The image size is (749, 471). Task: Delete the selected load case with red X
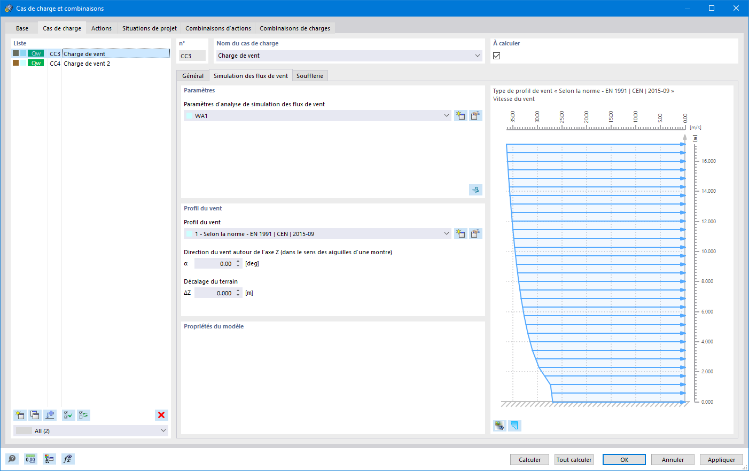[161, 415]
